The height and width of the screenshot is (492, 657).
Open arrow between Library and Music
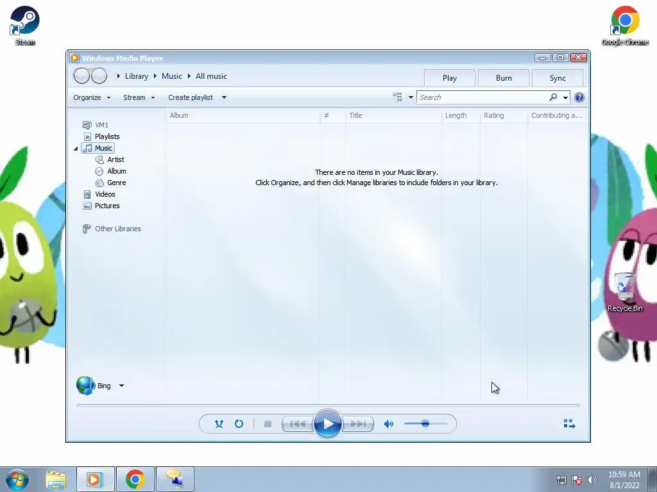(155, 76)
